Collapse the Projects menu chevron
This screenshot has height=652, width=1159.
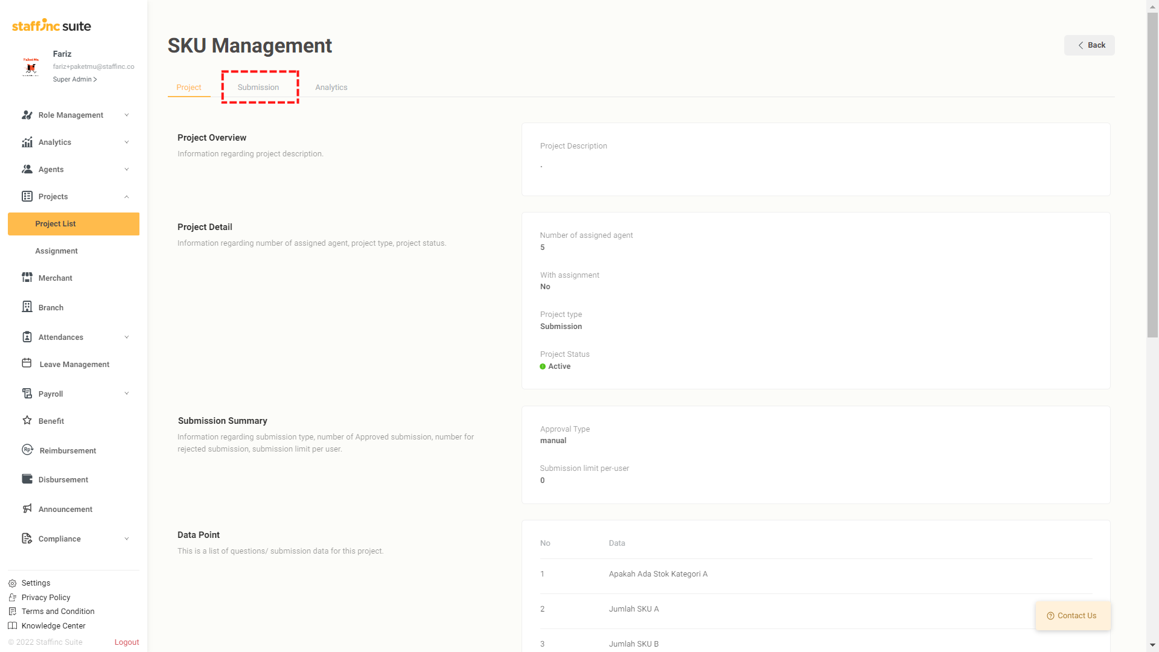[x=126, y=196]
